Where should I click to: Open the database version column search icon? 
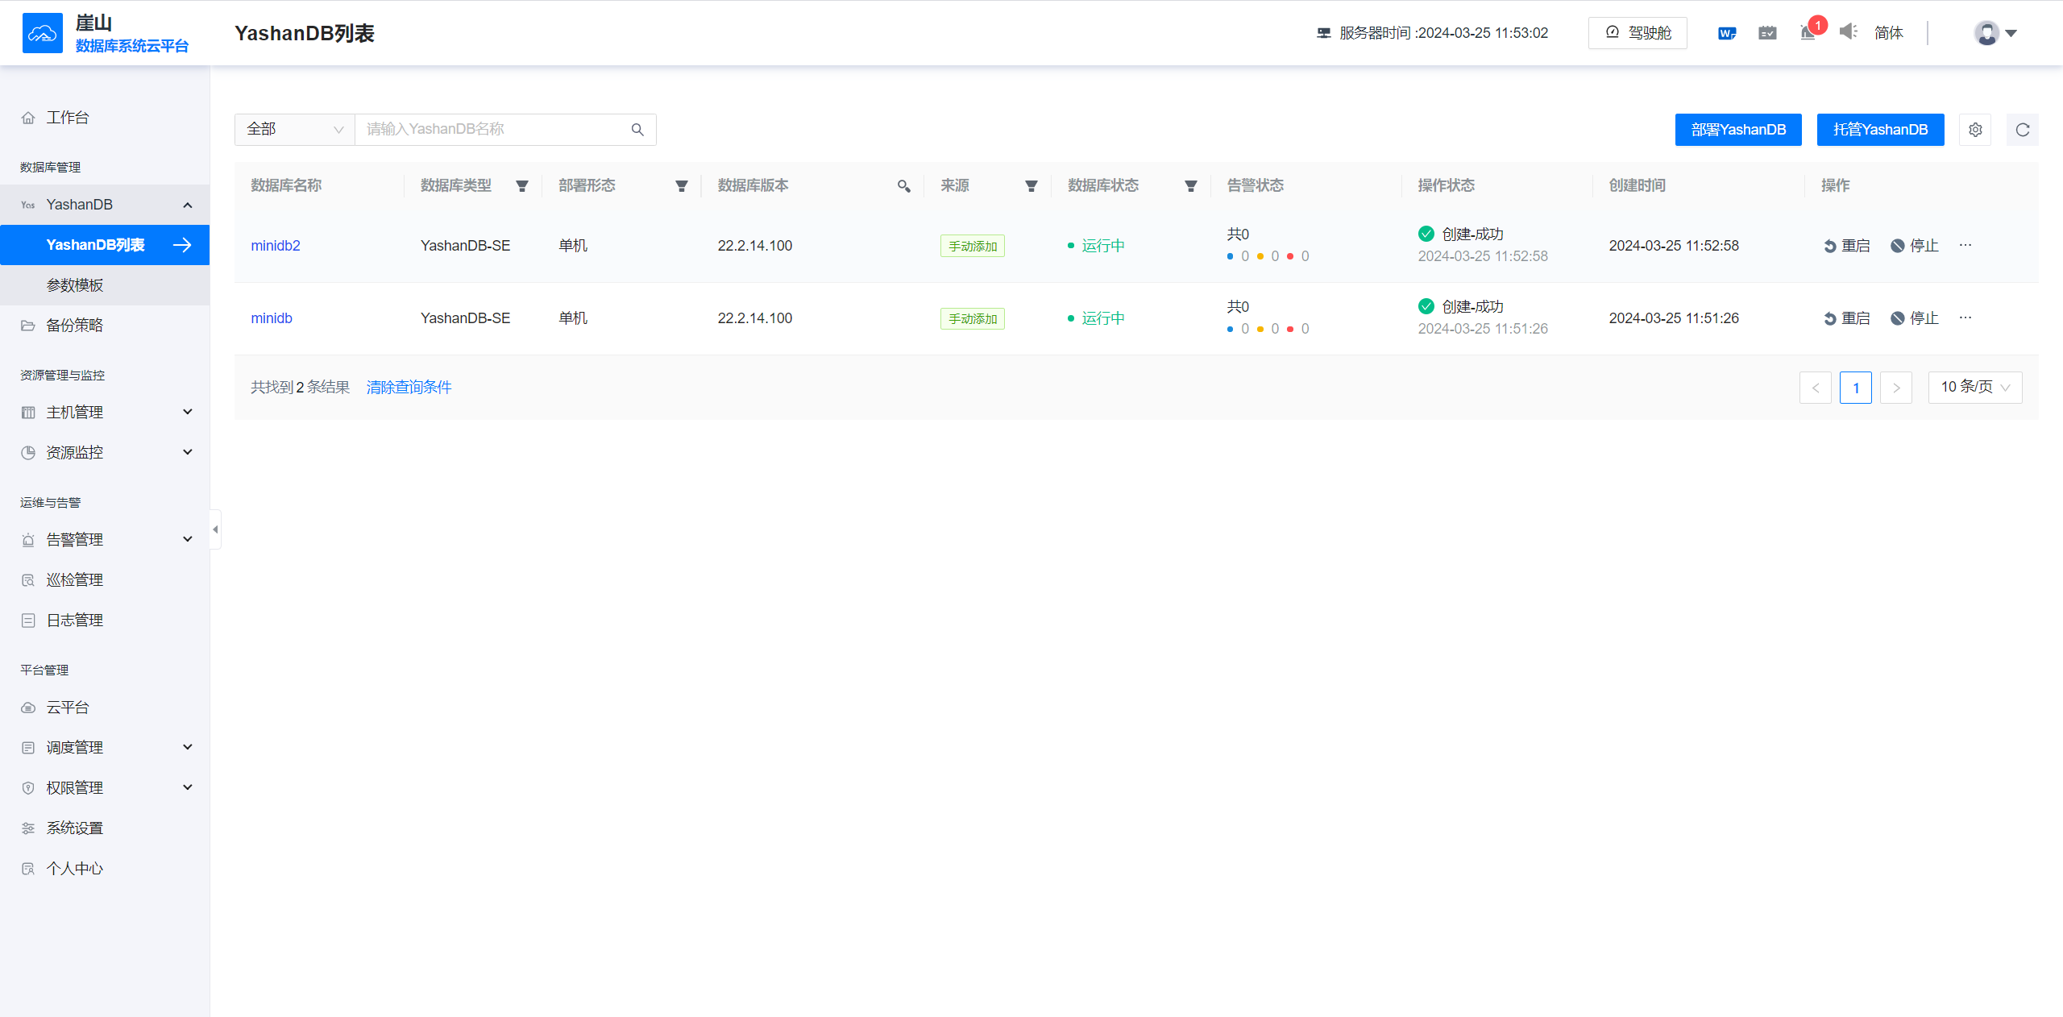click(x=903, y=186)
